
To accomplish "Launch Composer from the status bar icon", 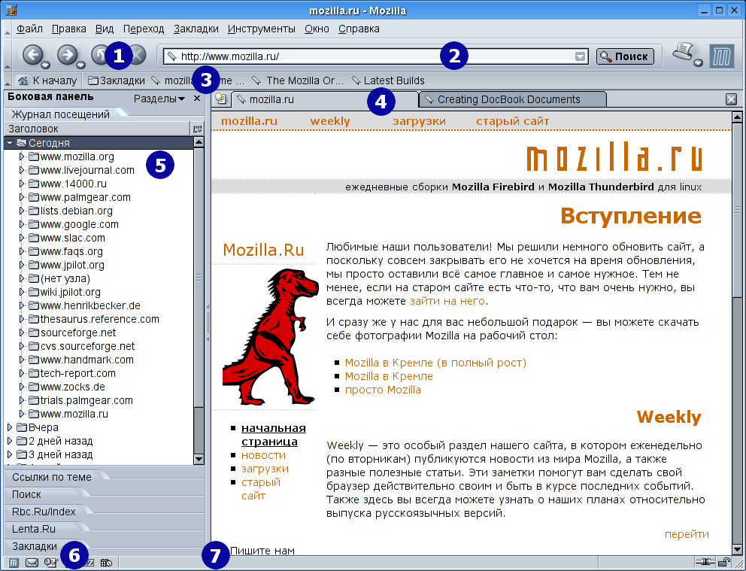I will click(x=50, y=563).
